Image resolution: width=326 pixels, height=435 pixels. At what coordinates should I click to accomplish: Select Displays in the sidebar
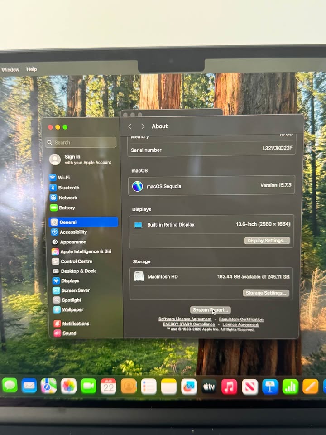66,281
